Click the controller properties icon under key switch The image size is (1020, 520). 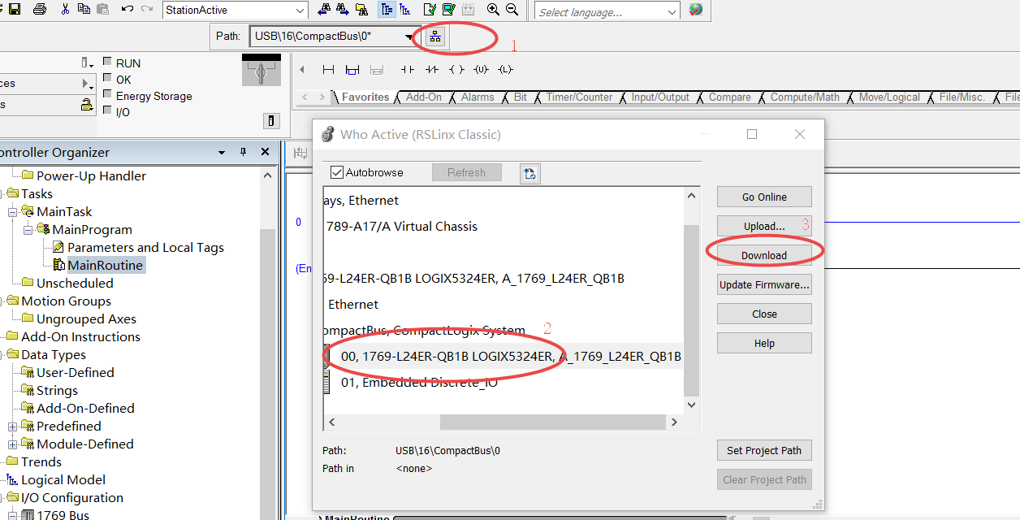[x=271, y=121]
